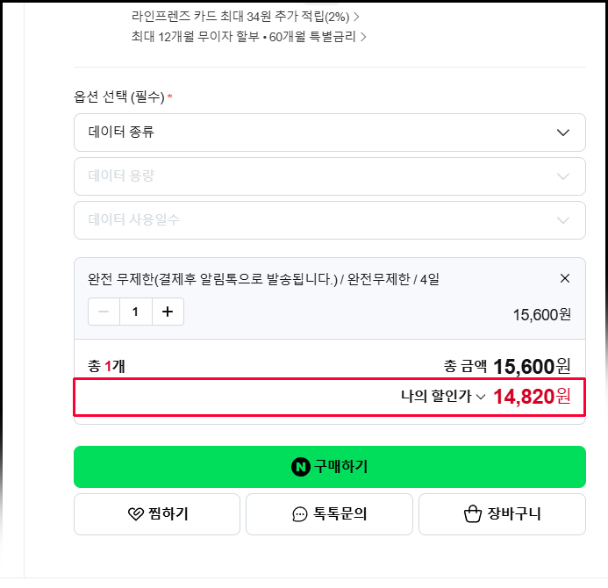Click the shopping basket icon for 장바구니

tap(473, 514)
